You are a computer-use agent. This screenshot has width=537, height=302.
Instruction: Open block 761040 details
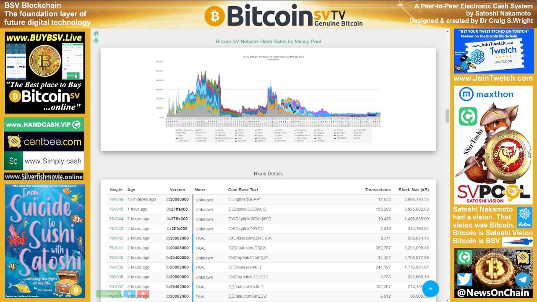116,258
